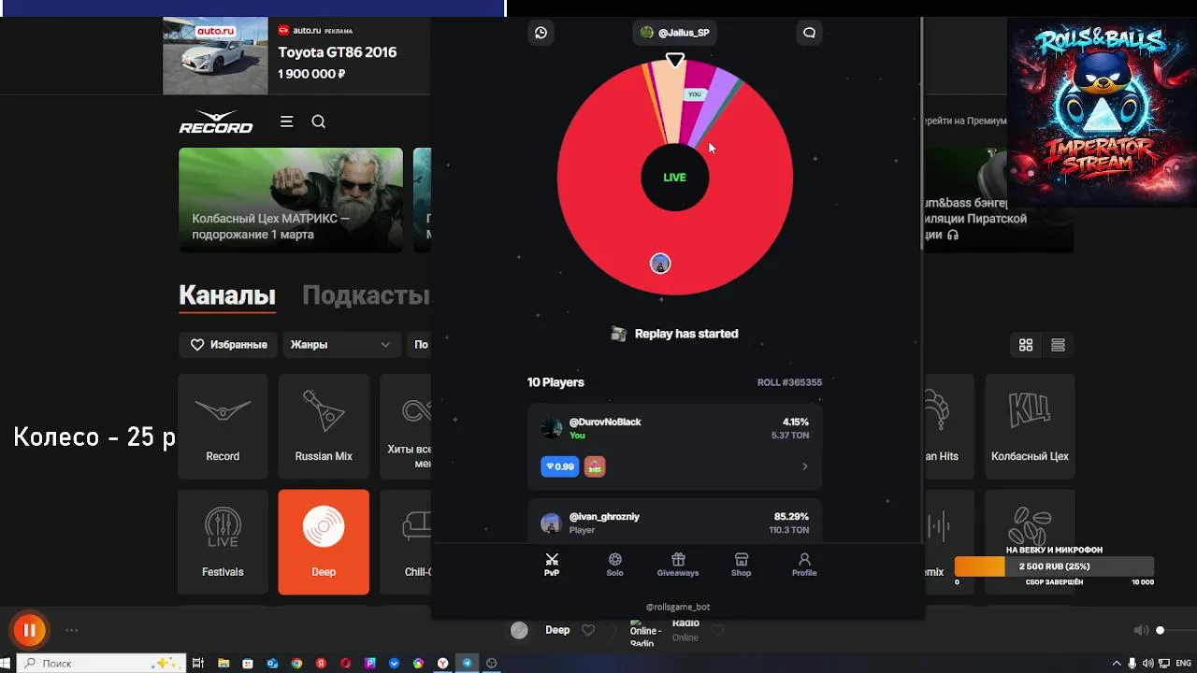This screenshot has width=1197, height=673.
Task: Switch to the Solo tab
Action: (614, 565)
